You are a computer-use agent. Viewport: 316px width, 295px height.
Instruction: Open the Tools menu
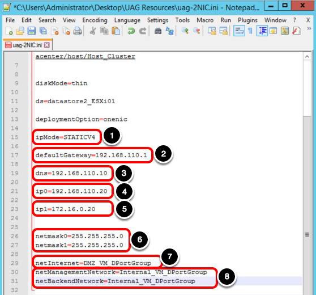click(182, 20)
